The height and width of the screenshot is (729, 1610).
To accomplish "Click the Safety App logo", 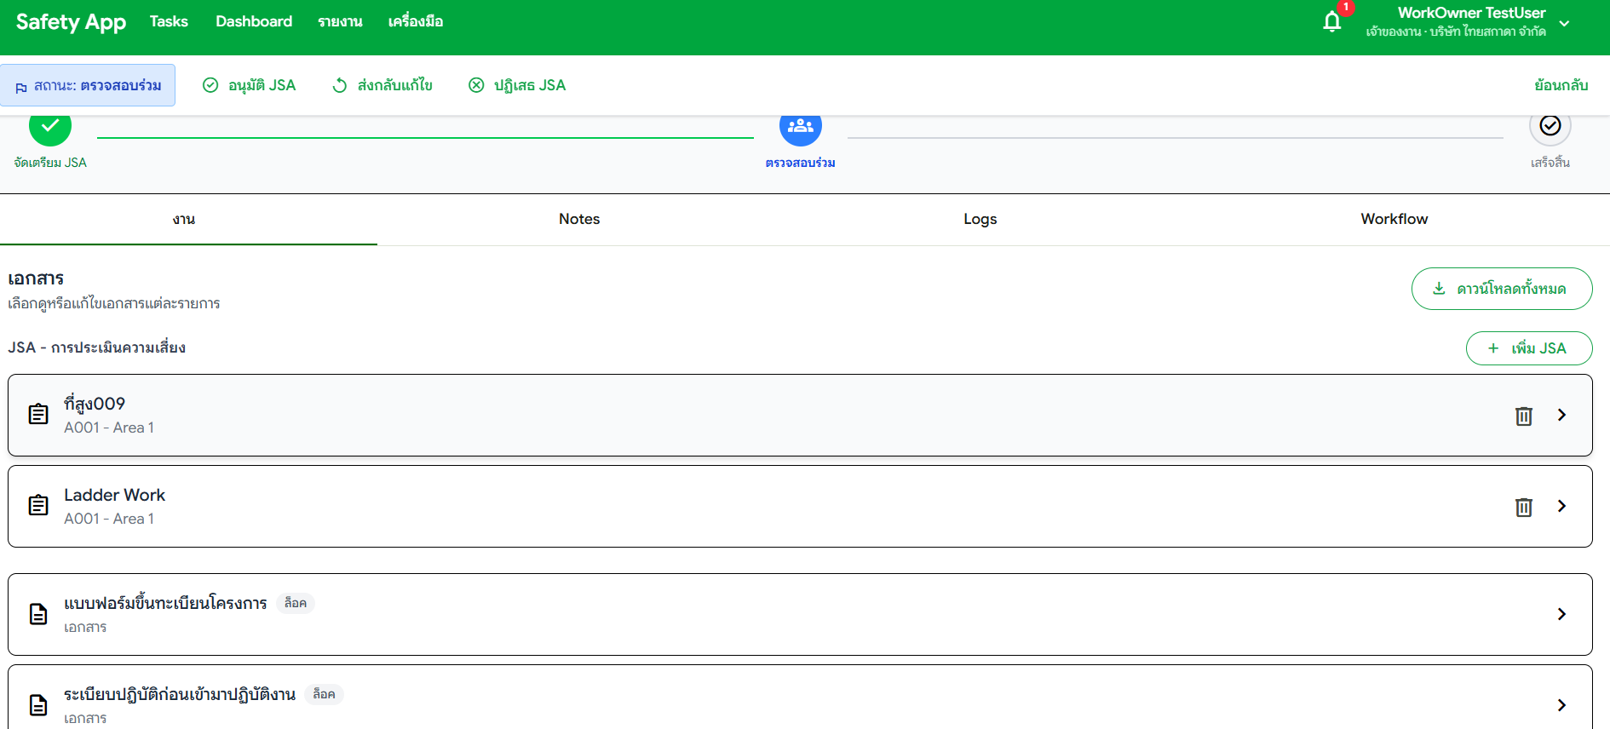I will (x=71, y=22).
